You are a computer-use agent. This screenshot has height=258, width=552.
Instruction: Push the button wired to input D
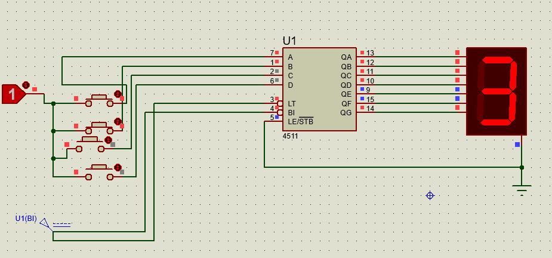tap(99, 173)
